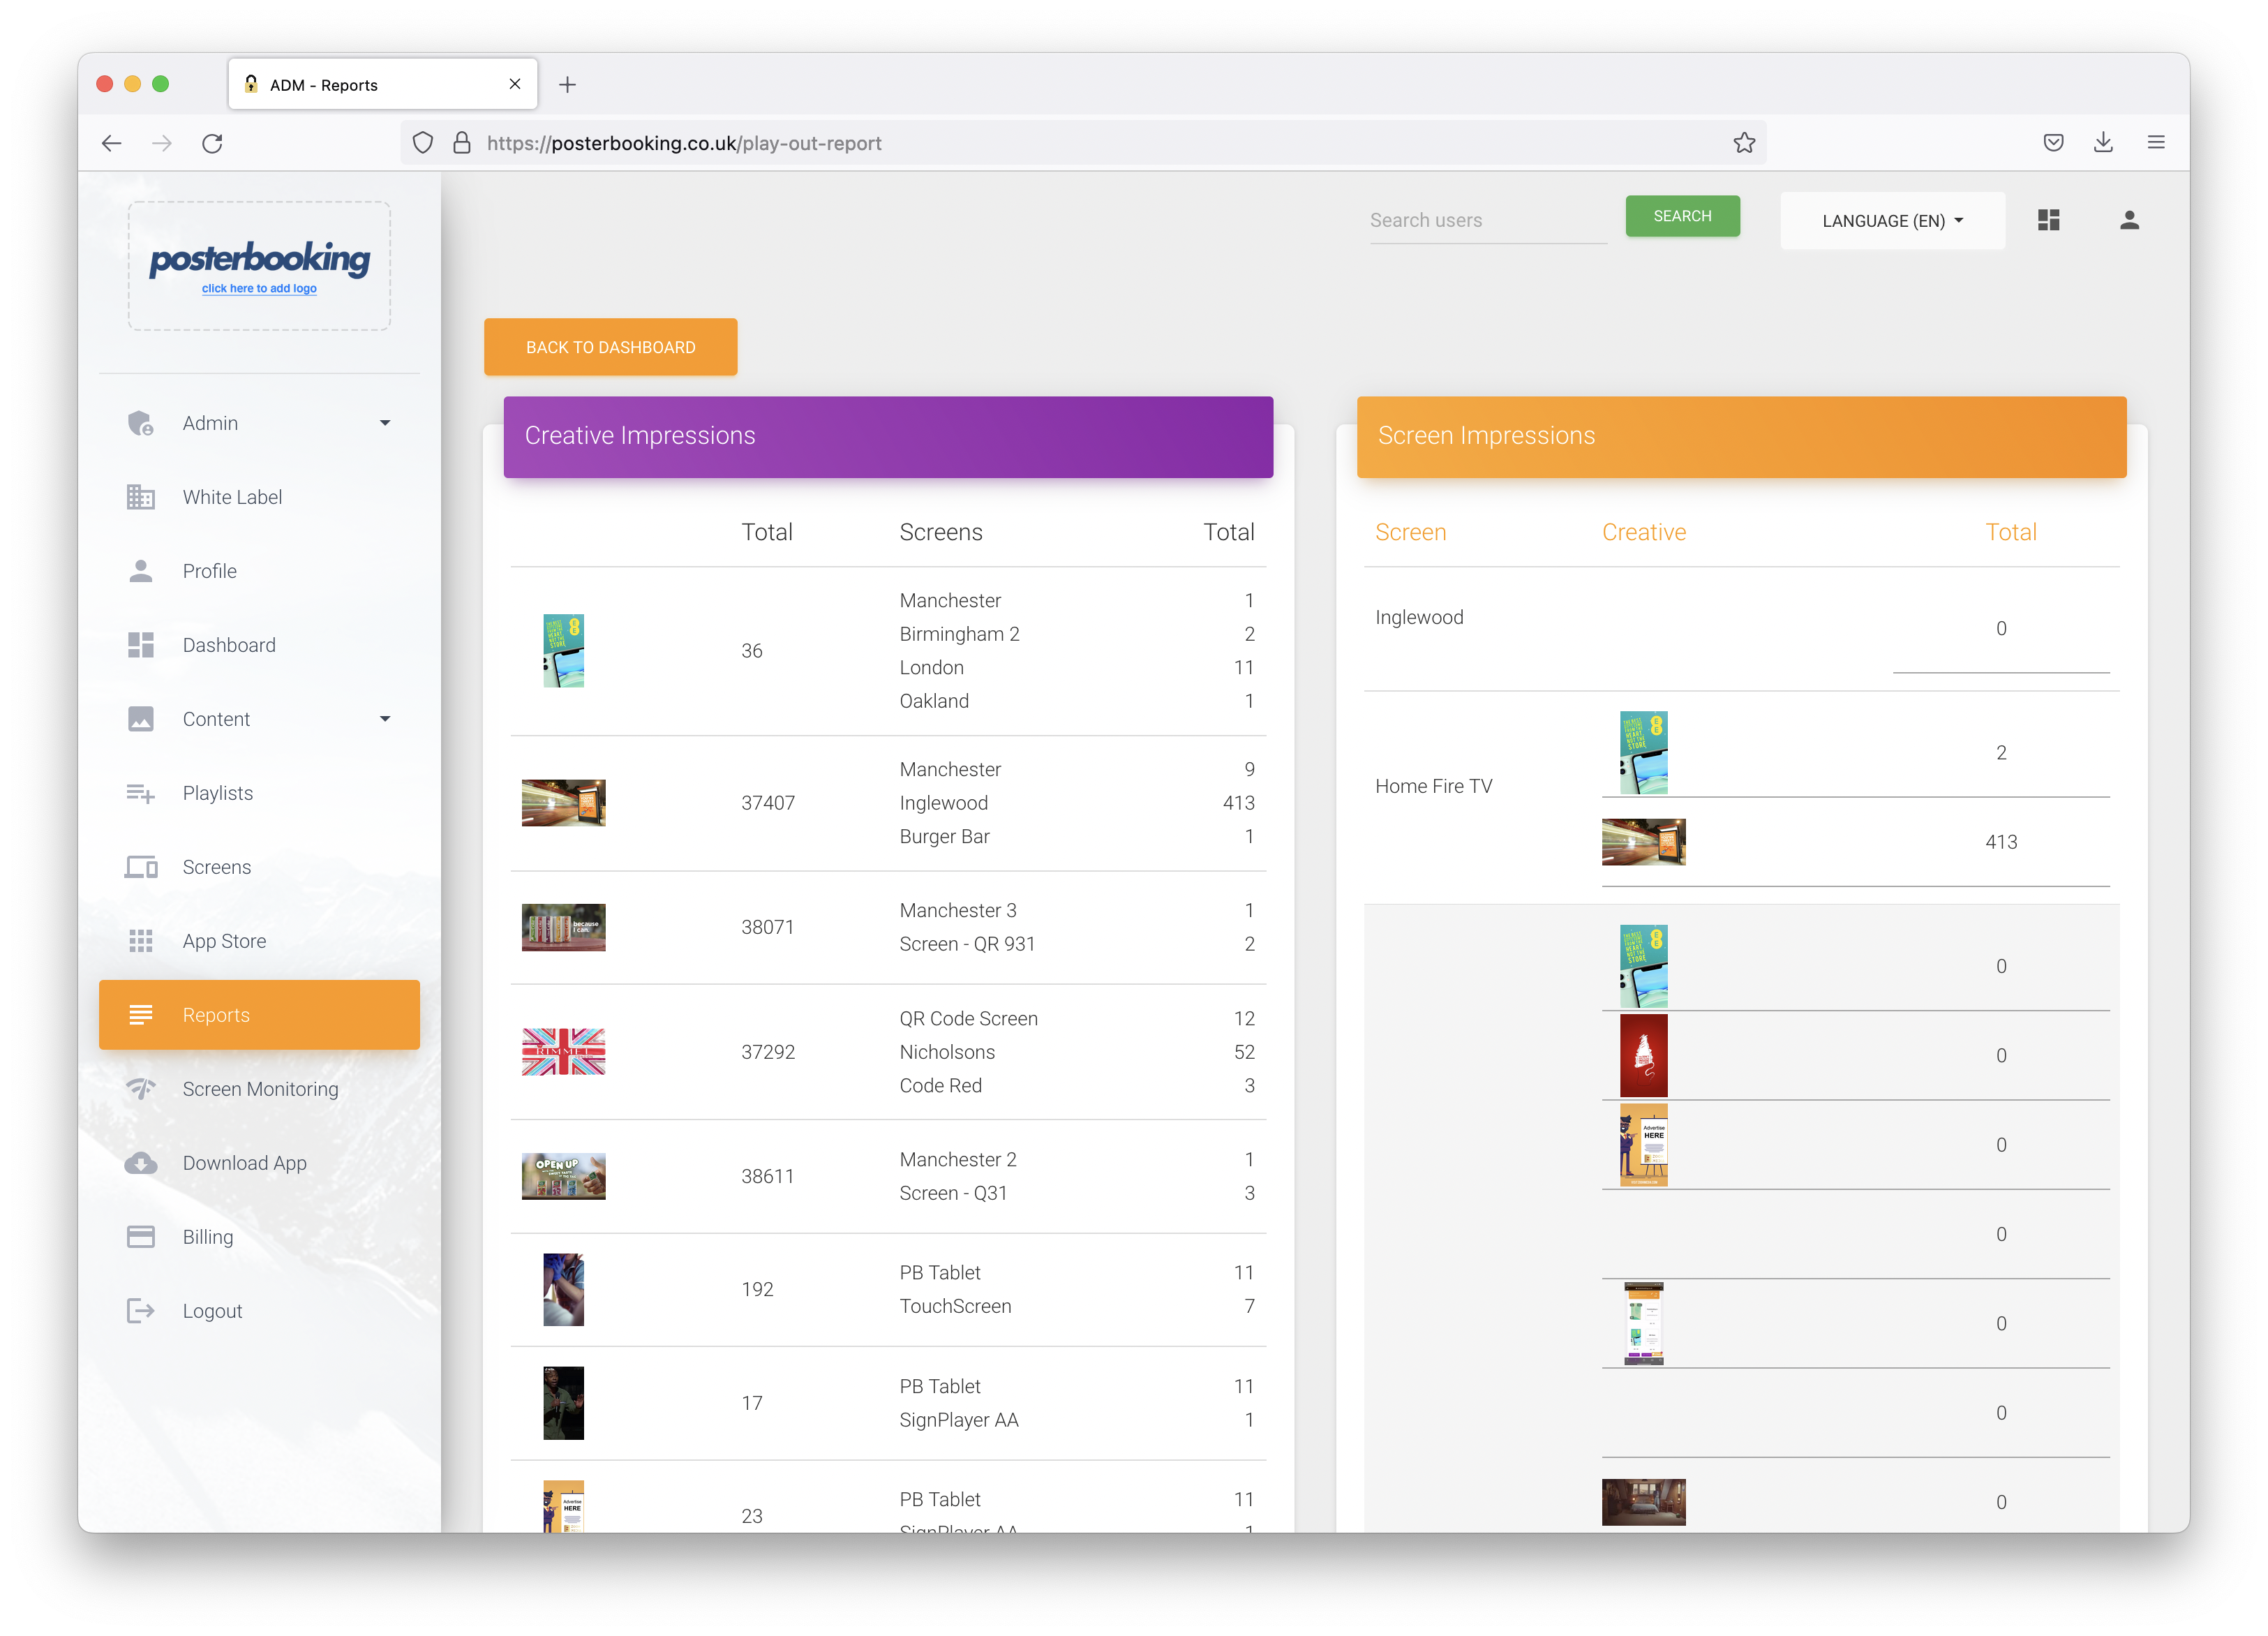Expand the Content submenu arrow
Viewport: 2268px width, 1636px height.
coord(385,719)
